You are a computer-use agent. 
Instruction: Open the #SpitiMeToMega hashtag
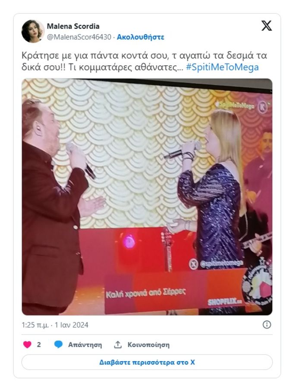click(222, 67)
